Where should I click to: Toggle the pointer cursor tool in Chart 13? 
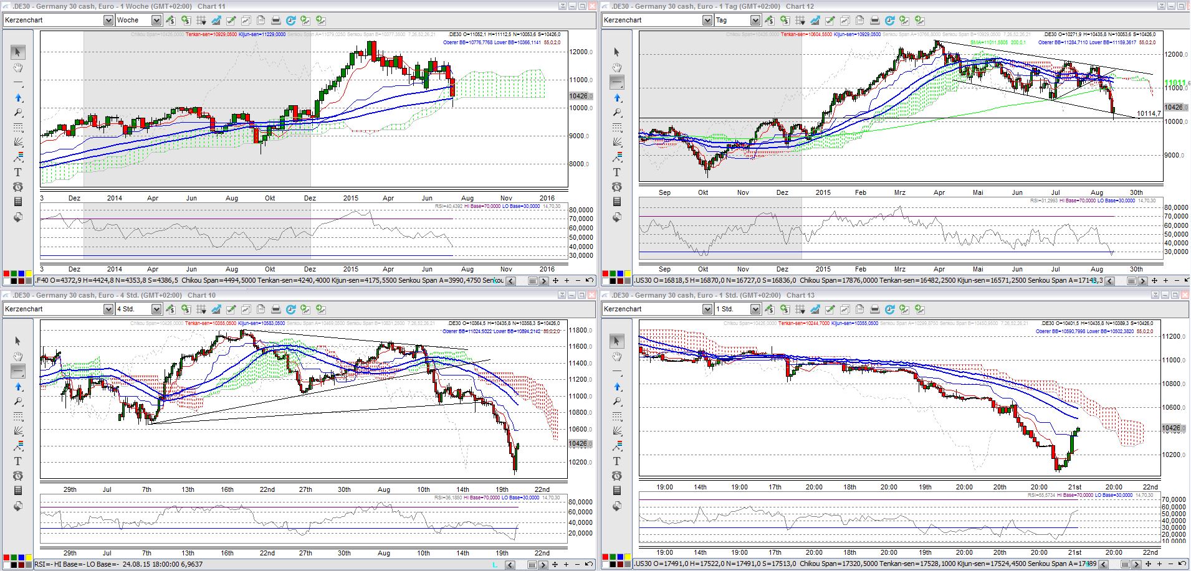[617, 341]
